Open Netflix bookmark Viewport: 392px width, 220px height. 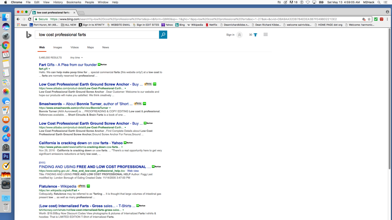click(x=211, y=25)
